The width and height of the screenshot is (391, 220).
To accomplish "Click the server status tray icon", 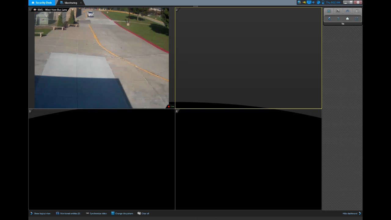I will (323, 2).
